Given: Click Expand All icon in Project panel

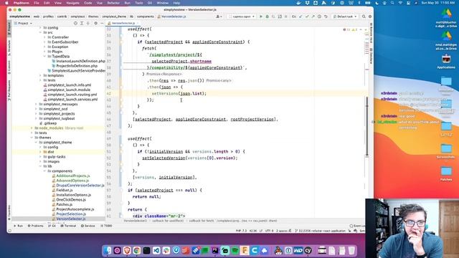Looking at the screenshot, I should pos(82,23).
